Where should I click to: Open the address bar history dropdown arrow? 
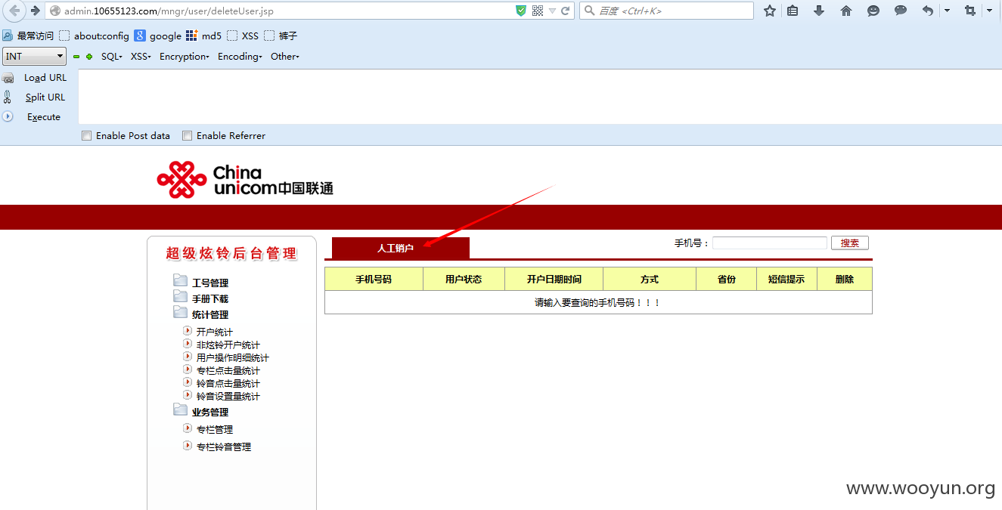(x=553, y=11)
